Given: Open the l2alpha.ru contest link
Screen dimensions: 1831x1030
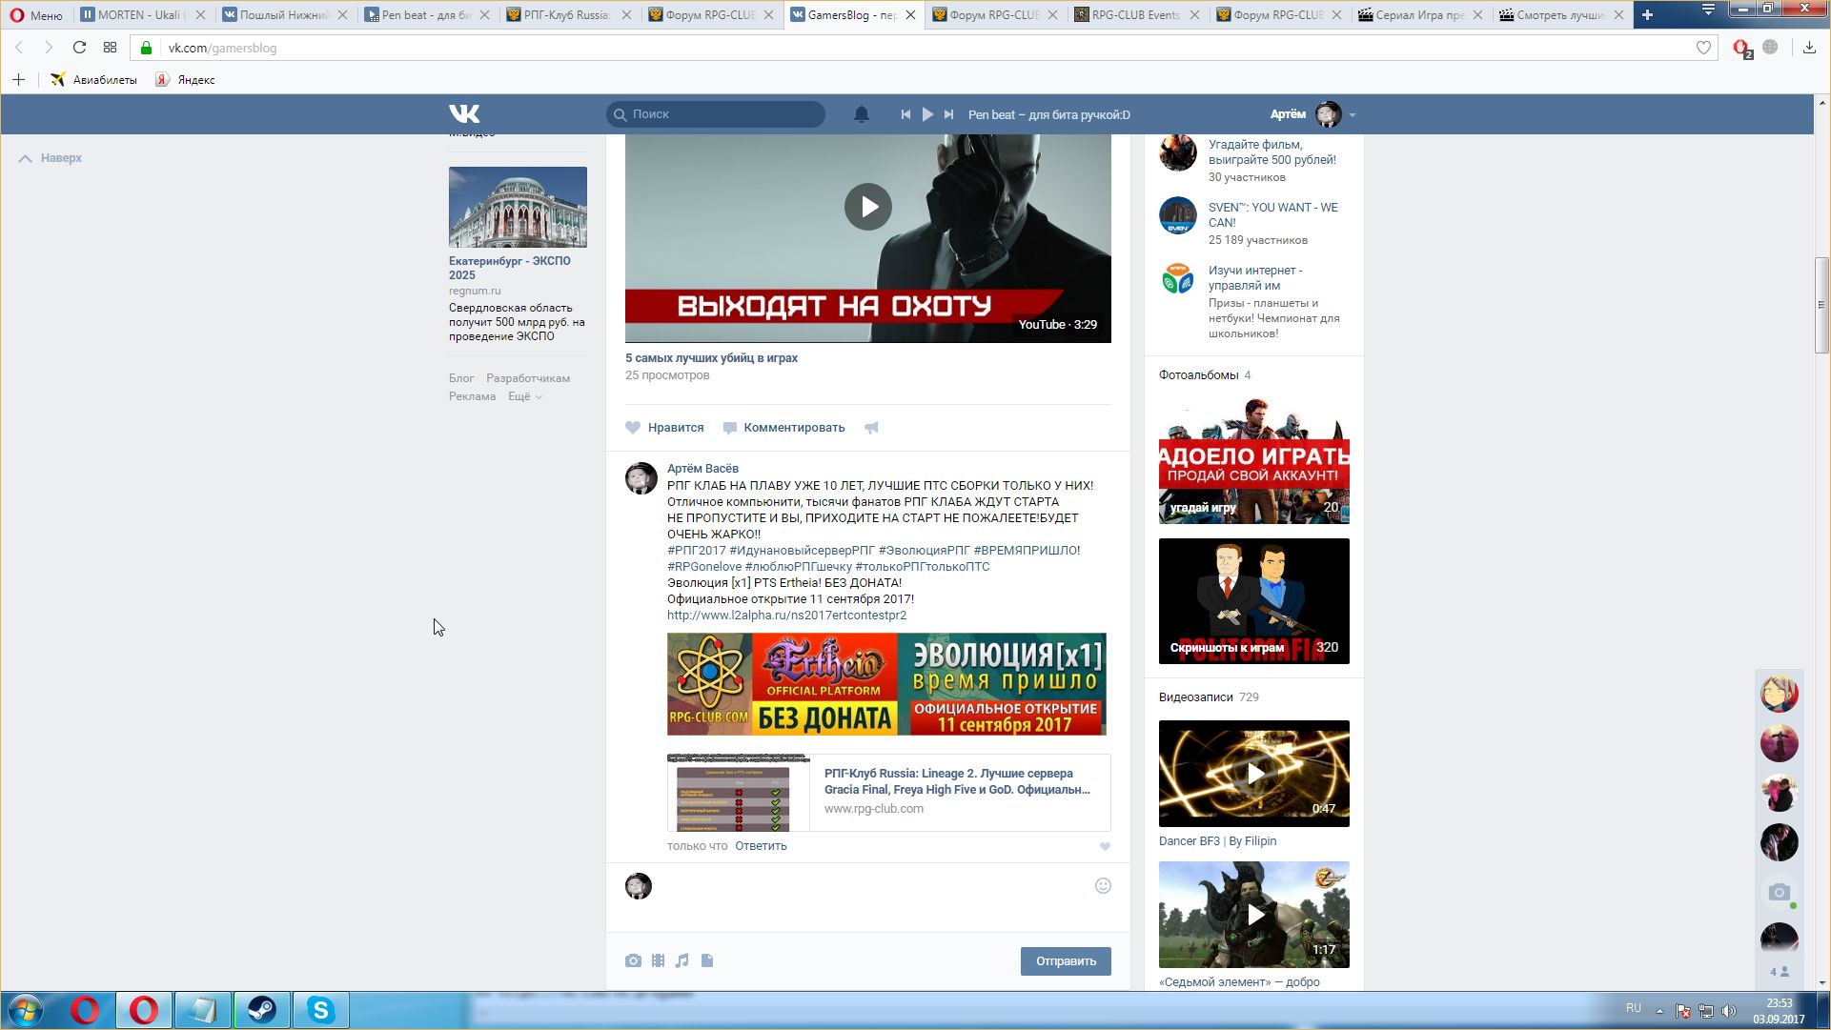Looking at the screenshot, I should point(786,616).
